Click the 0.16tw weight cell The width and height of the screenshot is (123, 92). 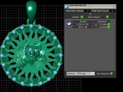pyautogui.click(x=103, y=24)
